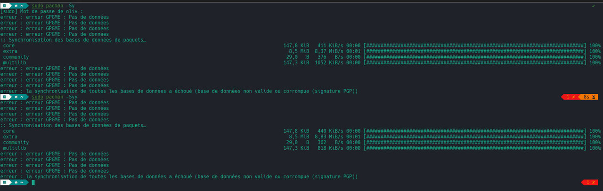The width and height of the screenshot is (603, 191).
Task: Click the Manjaro logo beside 'sudo pacman -Syy'
Action: [5, 97]
